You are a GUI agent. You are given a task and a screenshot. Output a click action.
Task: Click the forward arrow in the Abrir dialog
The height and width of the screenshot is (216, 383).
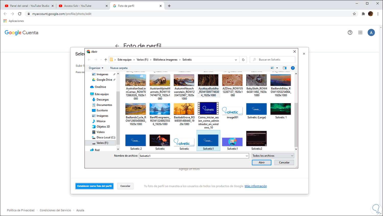[x=96, y=60]
